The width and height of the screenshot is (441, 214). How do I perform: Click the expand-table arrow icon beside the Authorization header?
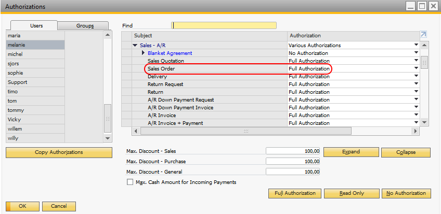click(x=423, y=34)
